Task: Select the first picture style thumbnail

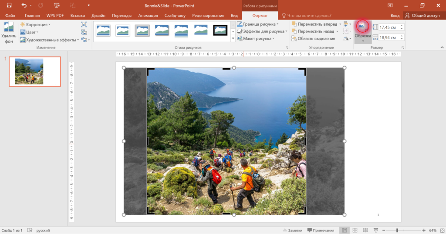Action: (103, 30)
